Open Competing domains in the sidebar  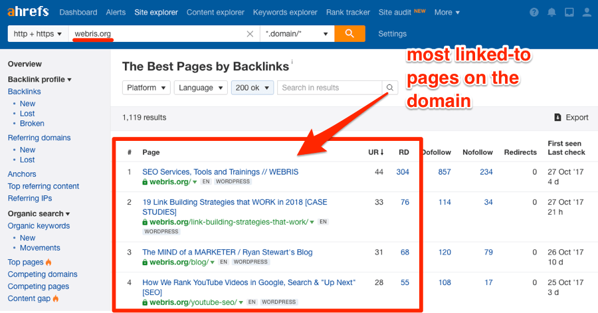coord(43,274)
